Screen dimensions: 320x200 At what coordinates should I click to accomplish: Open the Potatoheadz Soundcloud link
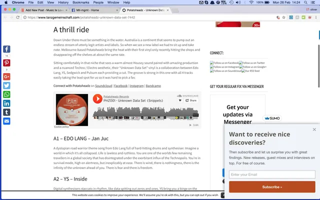[103, 86]
